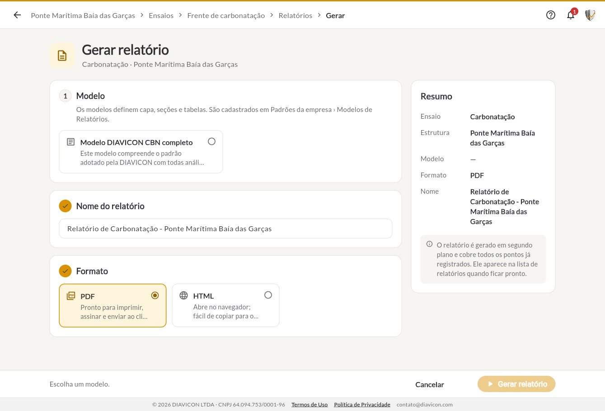Click the check icon beside Formato heading
The height and width of the screenshot is (411, 605).
pos(66,271)
